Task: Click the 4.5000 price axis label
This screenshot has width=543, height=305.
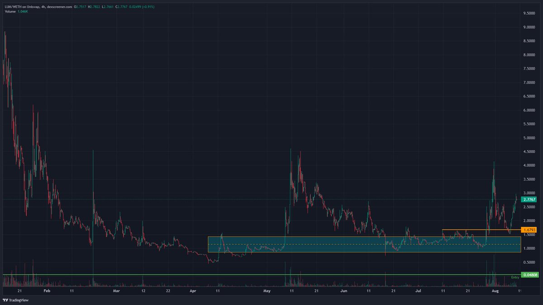Action: [x=529, y=152]
